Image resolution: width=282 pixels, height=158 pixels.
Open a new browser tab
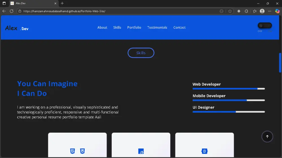point(62,3)
